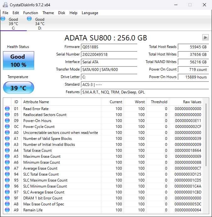The height and width of the screenshot is (217, 212).
Task: Click the ID column header
Action: 16,102
